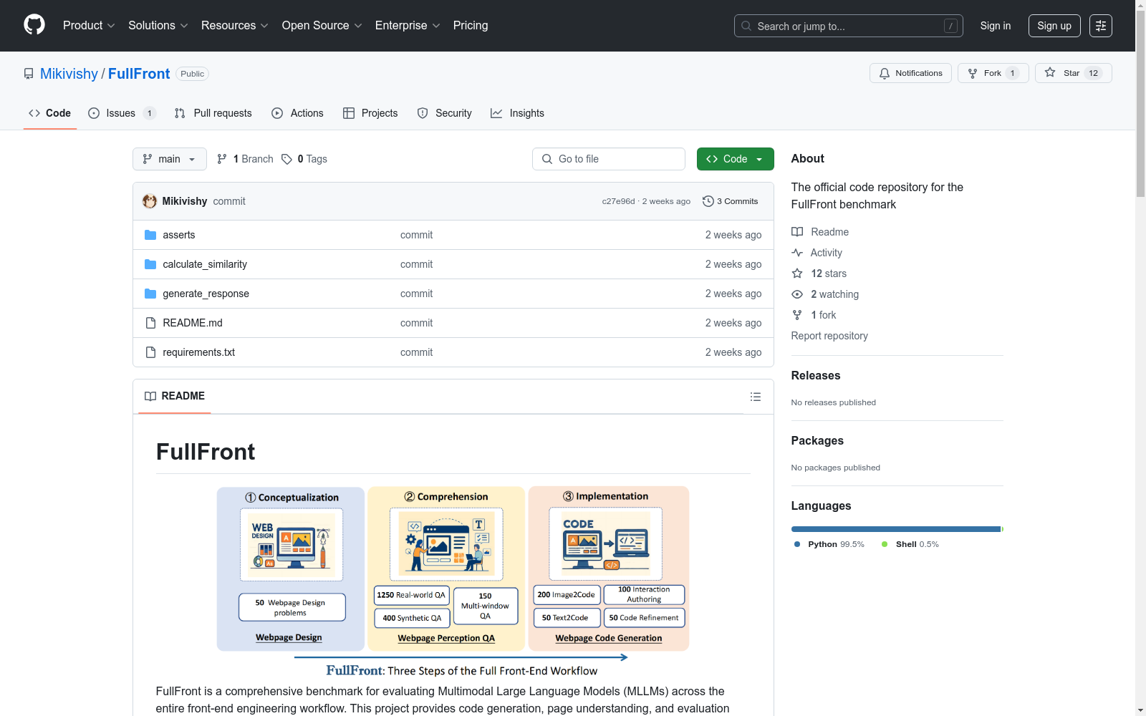Click the Python segment of the languages bar
The image size is (1146, 716).
coord(896,529)
